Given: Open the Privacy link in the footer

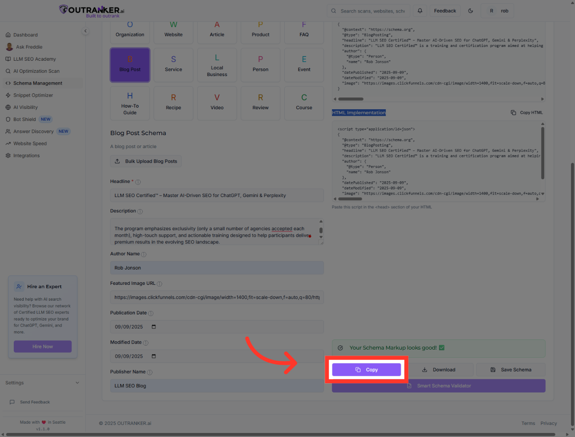Looking at the screenshot, I should point(549,423).
